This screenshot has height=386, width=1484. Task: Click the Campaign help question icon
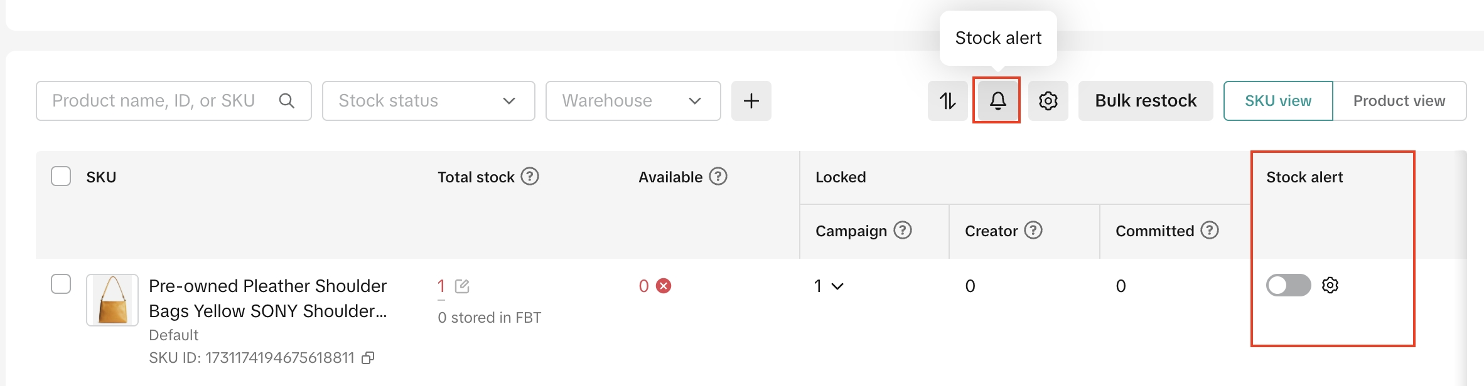[903, 231]
